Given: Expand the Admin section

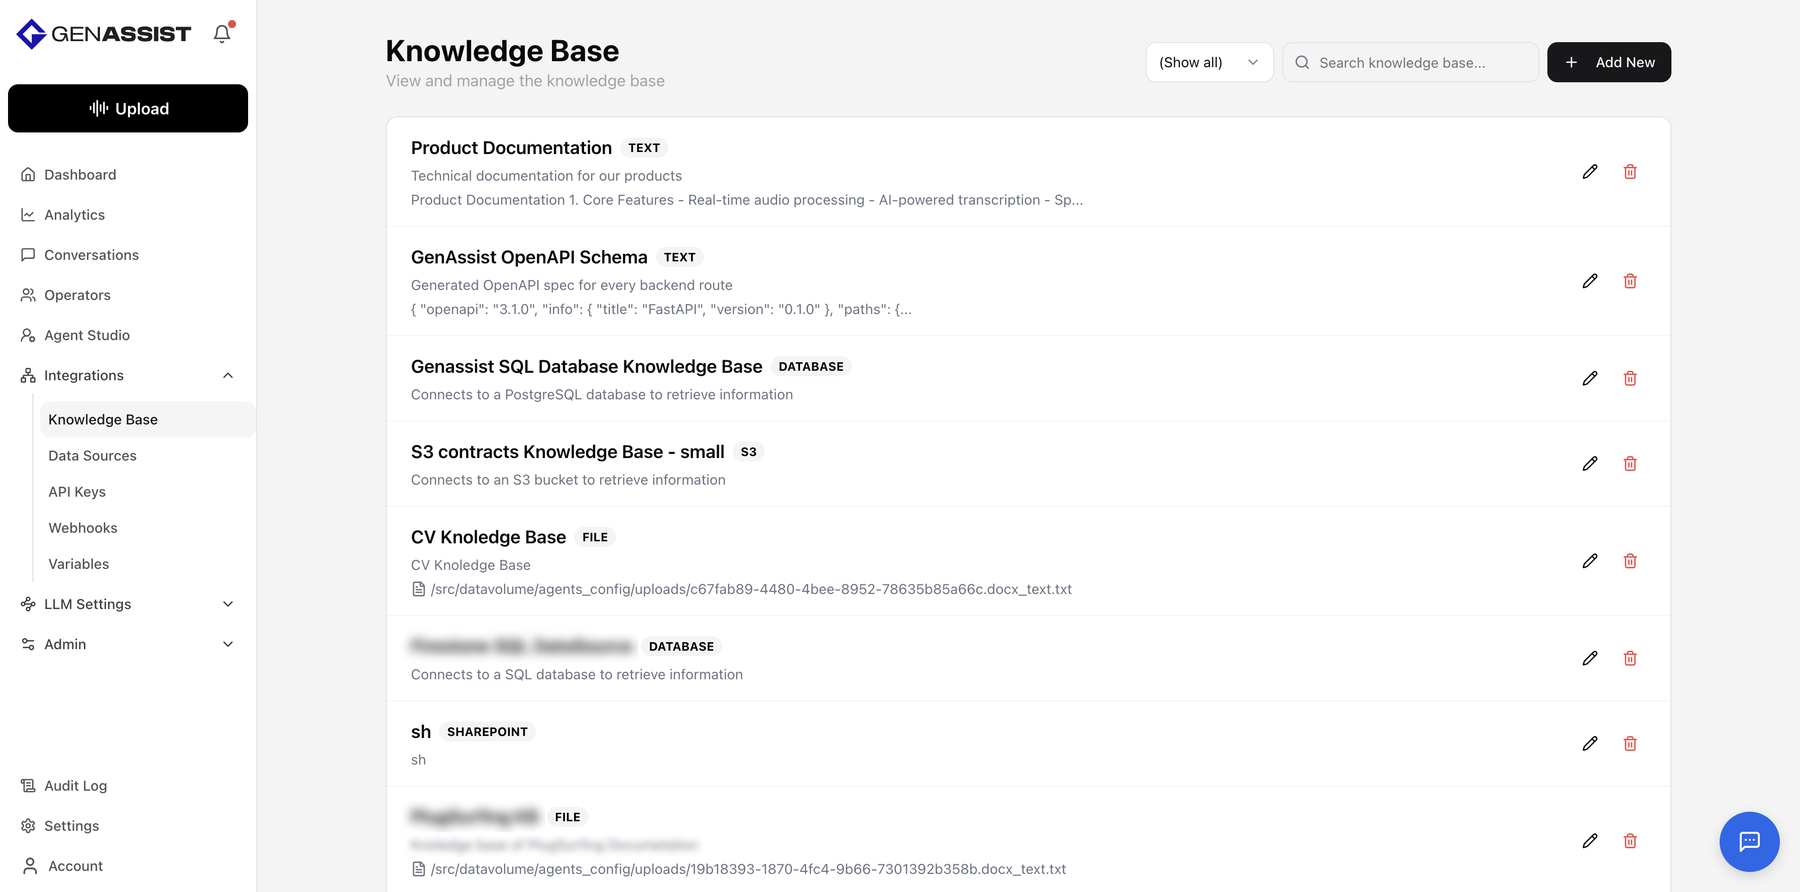Looking at the screenshot, I should (227, 644).
